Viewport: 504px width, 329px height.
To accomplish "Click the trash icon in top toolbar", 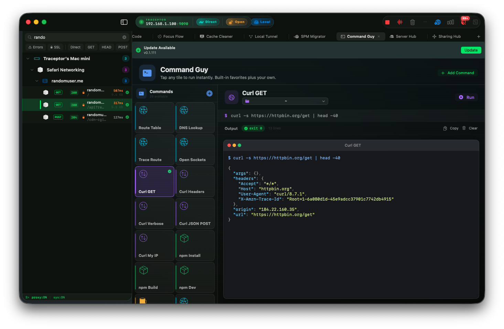I will tap(412, 22).
